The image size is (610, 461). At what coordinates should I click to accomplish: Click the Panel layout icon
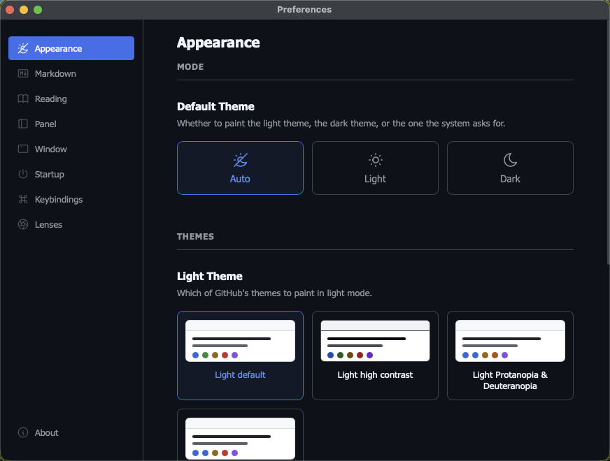click(23, 124)
